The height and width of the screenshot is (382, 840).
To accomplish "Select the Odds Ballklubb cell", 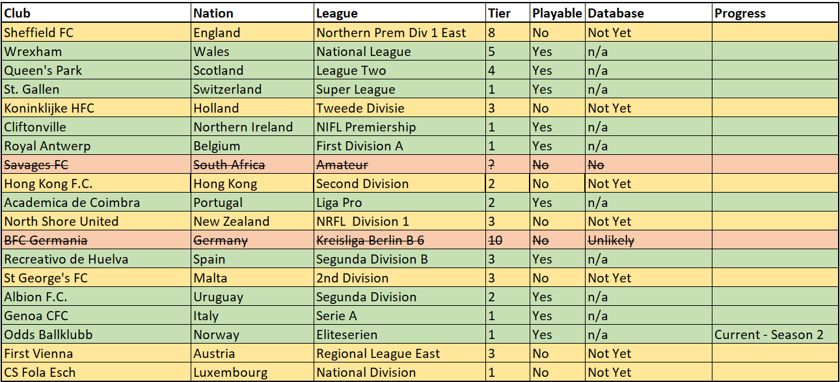I will [96, 334].
